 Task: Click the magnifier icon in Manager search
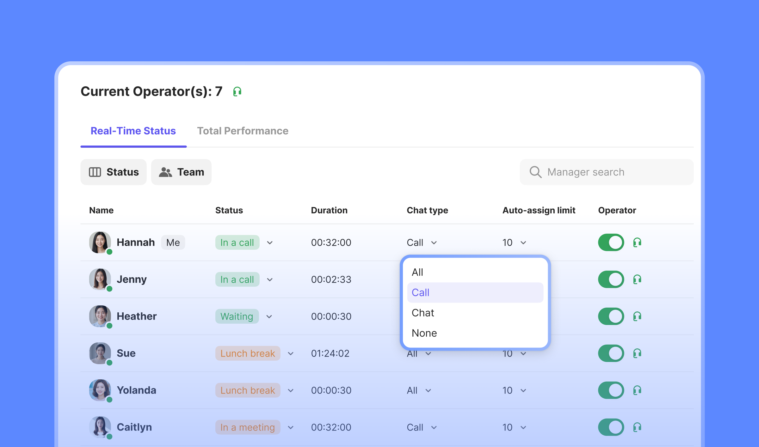click(x=535, y=172)
